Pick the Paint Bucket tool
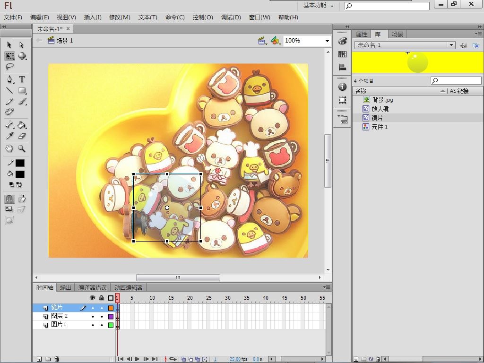The height and width of the screenshot is (363, 484). coord(22,125)
